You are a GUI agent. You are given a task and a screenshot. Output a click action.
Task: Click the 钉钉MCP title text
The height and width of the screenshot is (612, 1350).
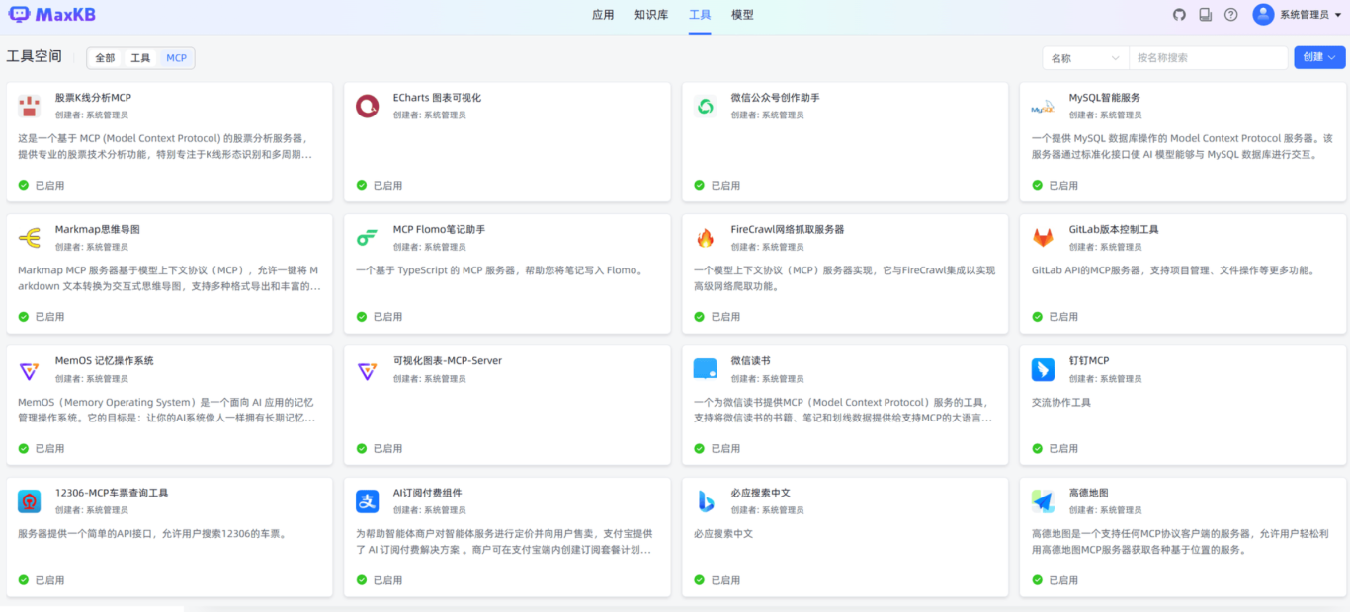coord(1089,361)
